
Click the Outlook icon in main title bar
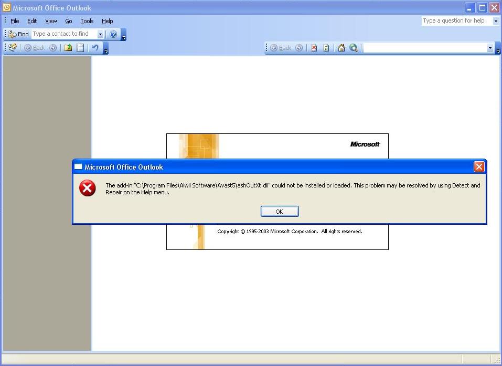point(6,7)
